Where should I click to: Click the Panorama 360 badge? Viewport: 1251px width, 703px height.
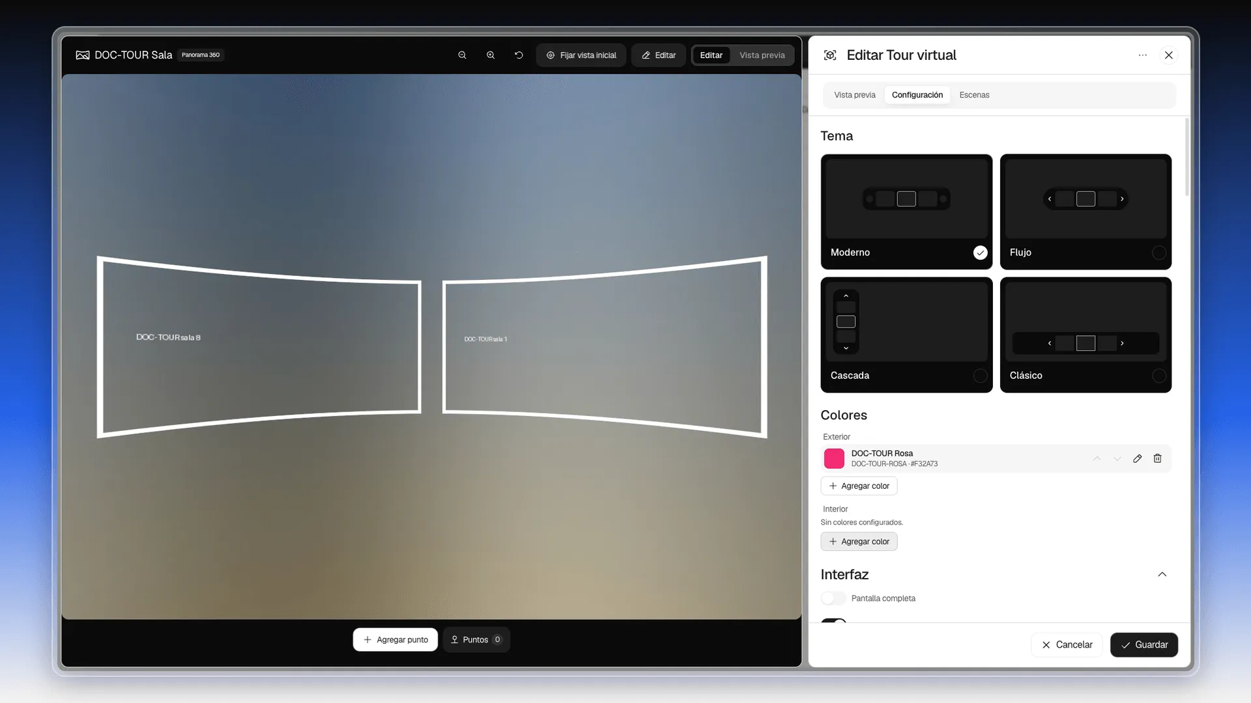click(201, 55)
